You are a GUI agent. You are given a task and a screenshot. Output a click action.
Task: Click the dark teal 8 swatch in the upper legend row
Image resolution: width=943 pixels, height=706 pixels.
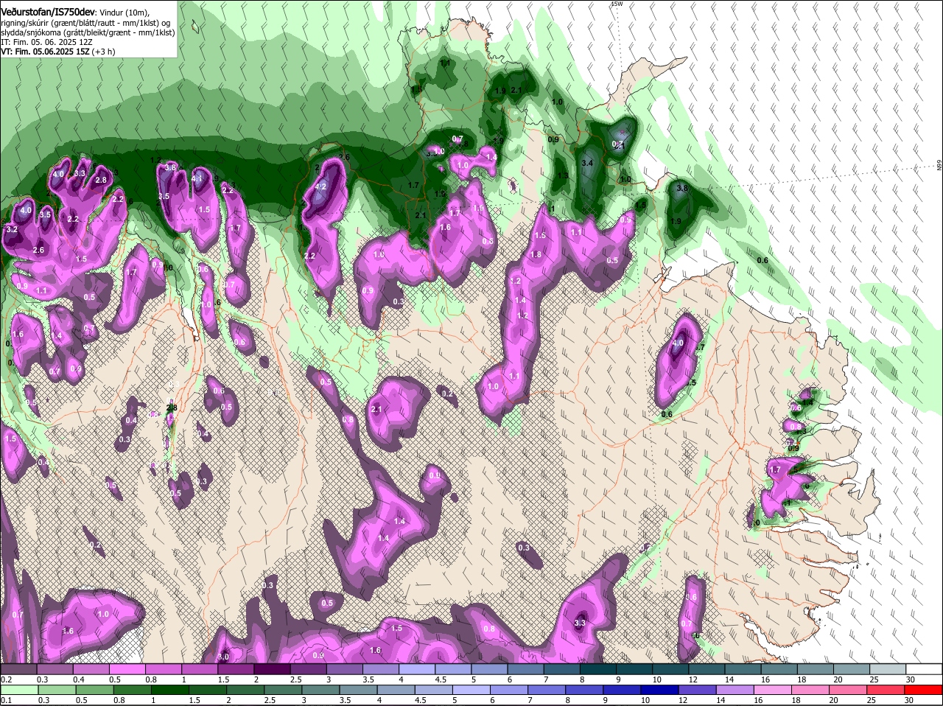click(x=598, y=669)
